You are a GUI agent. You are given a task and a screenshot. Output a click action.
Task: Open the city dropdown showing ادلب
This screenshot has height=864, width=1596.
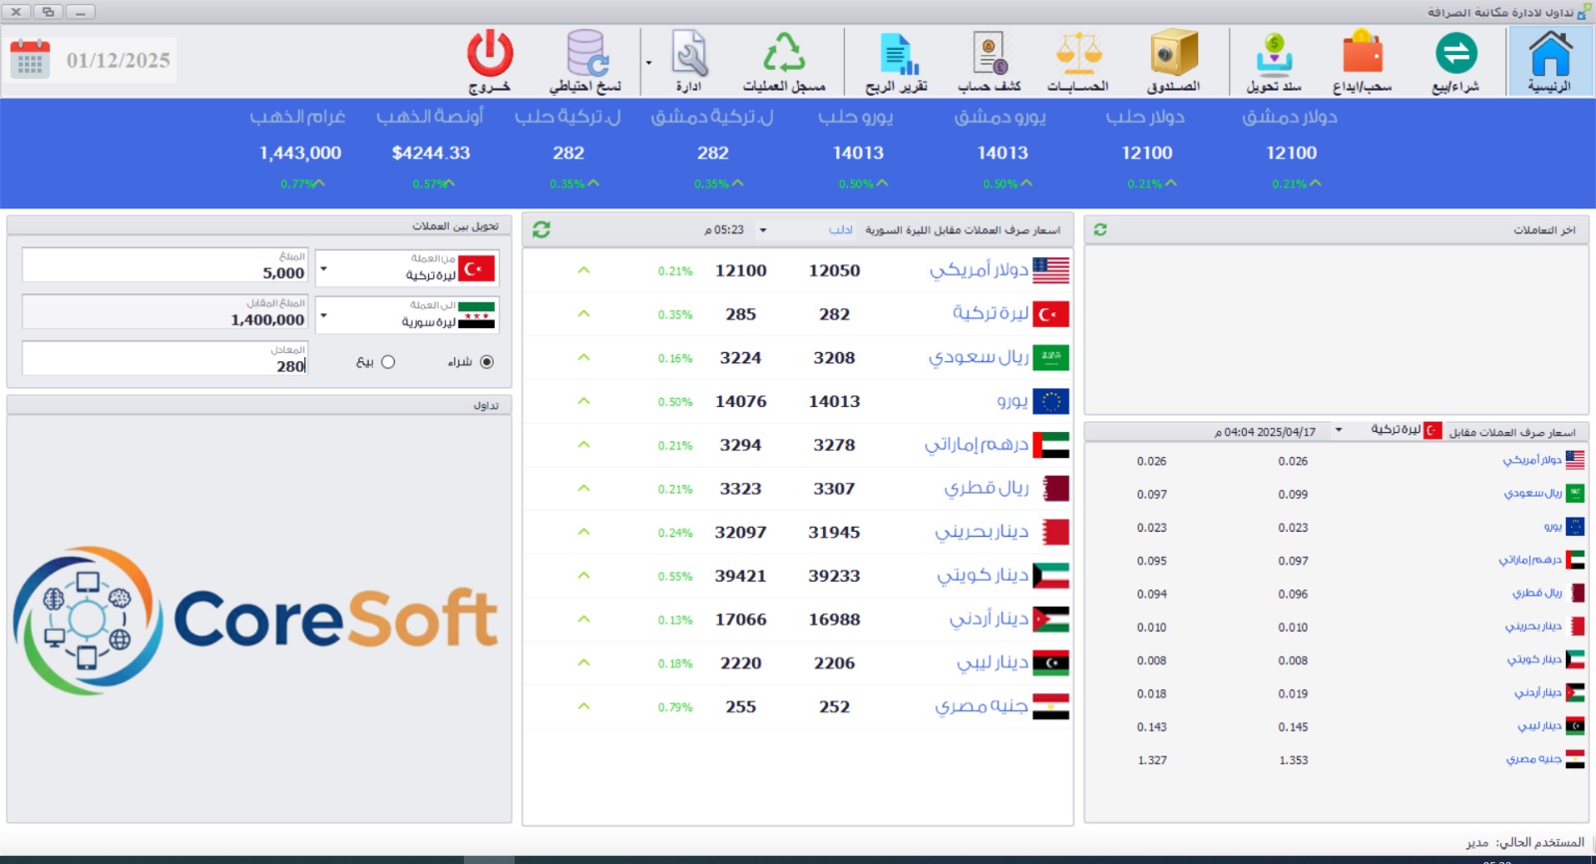(x=763, y=230)
